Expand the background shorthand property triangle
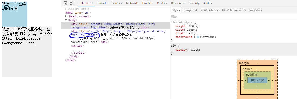The width and height of the screenshot is (297, 99). [195, 37]
